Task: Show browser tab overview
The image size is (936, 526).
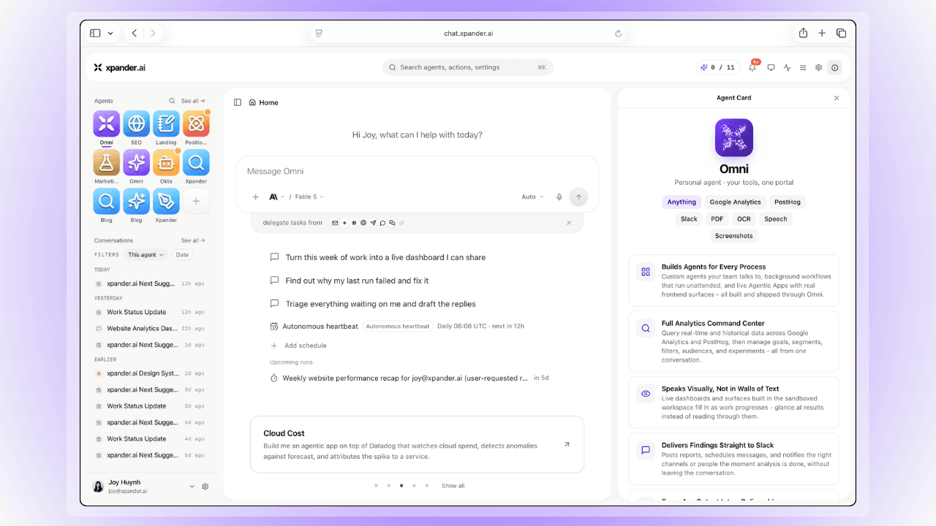Action: [x=841, y=33]
